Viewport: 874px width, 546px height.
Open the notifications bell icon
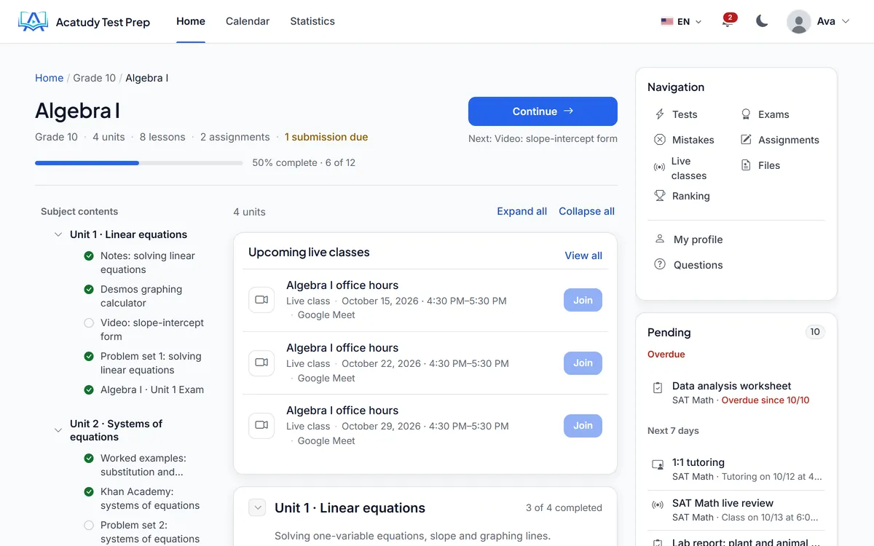pos(727,21)
